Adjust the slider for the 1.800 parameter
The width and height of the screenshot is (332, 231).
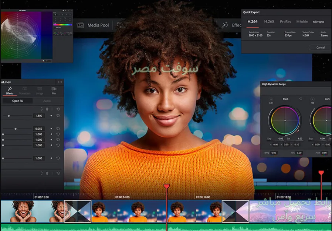17,116
